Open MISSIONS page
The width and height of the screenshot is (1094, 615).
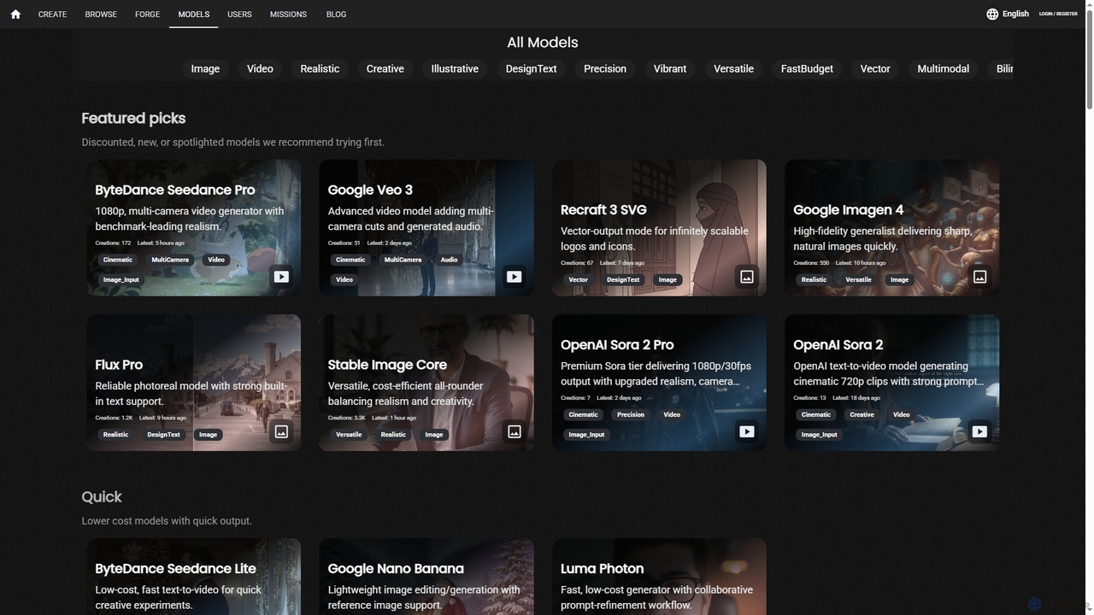[288, 15]
